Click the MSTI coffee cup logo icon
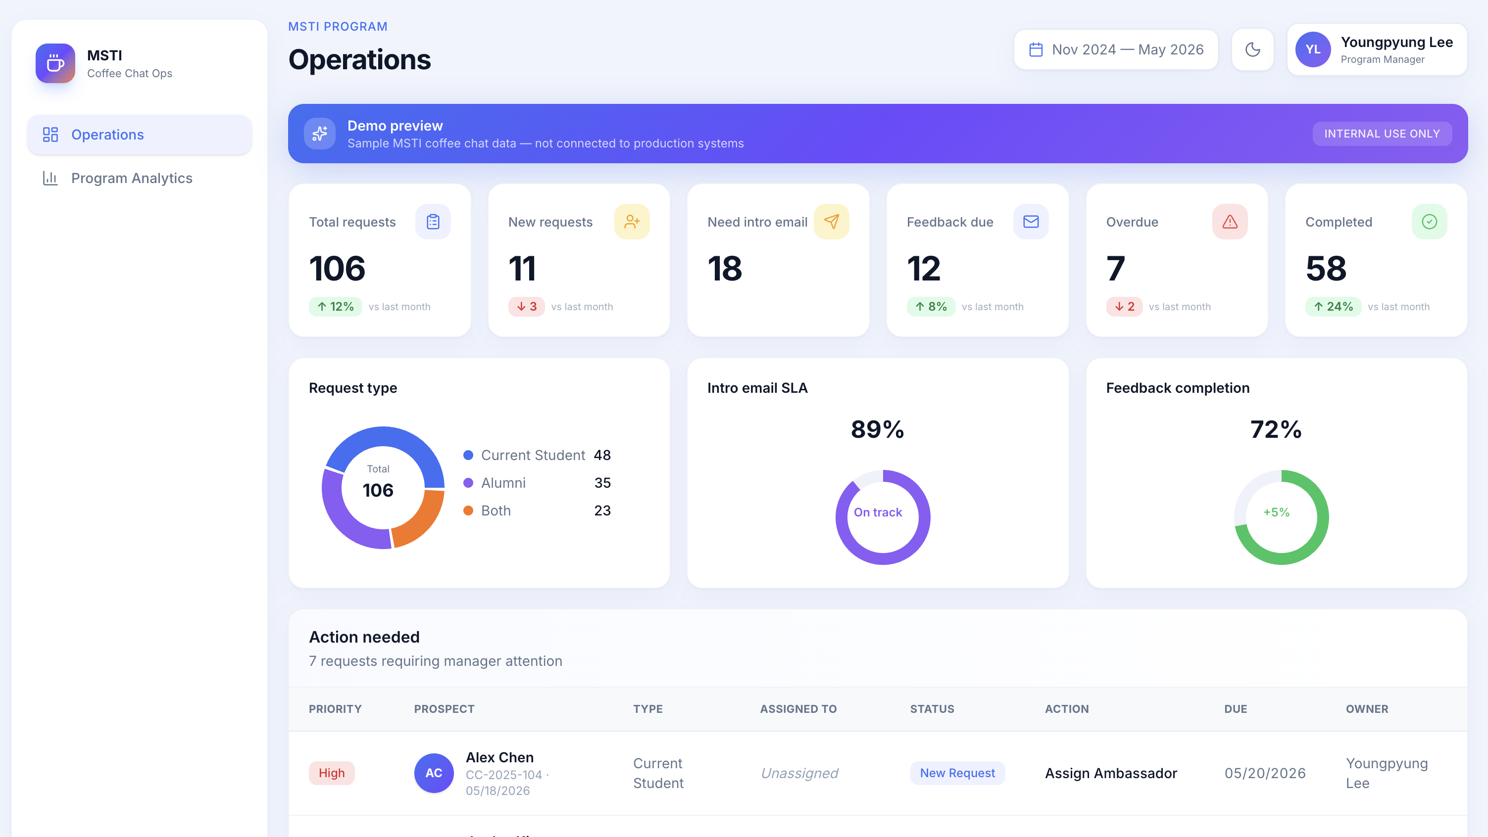The image size is (1488, 837). 55,63
